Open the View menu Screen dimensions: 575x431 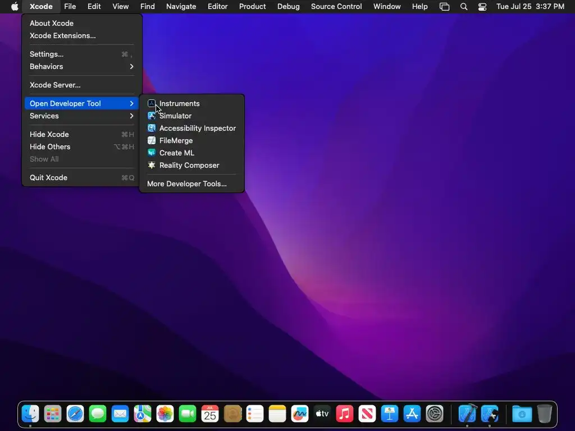pos(121,7)
